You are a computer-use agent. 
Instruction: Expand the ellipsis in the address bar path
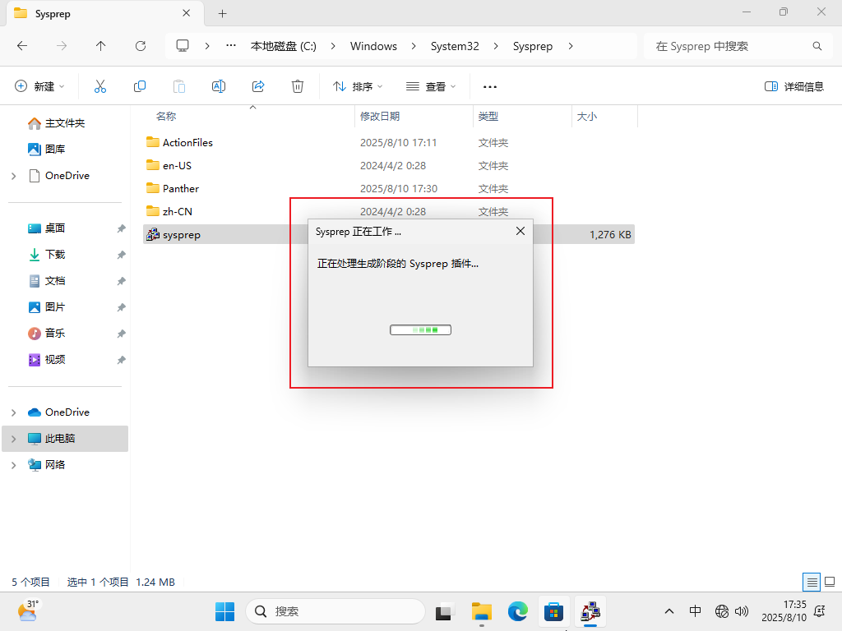231,46
